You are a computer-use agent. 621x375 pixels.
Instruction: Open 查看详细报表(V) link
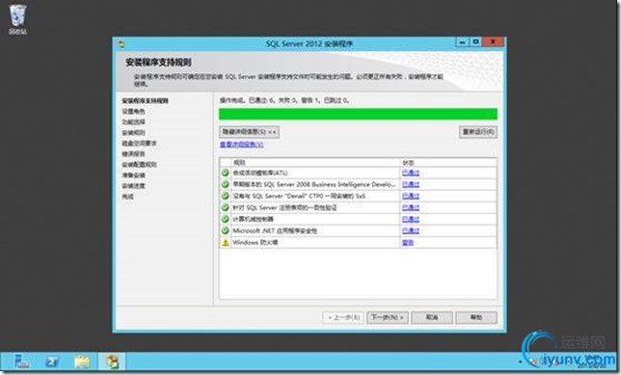click(242, 145)
